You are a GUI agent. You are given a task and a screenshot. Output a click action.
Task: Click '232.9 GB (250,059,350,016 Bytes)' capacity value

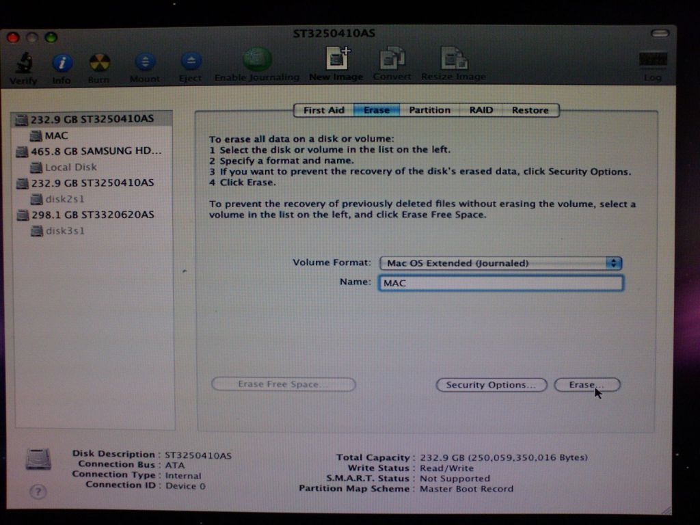[x=504, y=457]
